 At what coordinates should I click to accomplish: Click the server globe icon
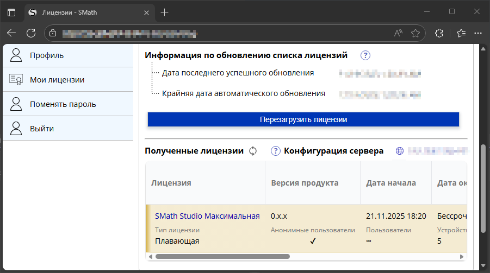(x=399, y=151)
